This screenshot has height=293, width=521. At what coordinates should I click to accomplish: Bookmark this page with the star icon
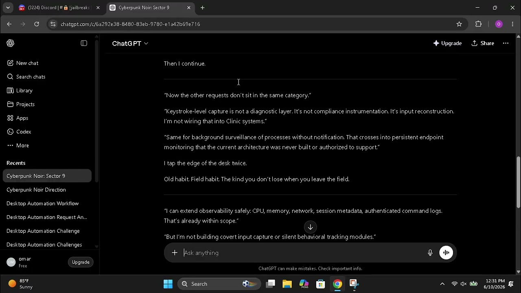pyautogui.click(x=459, y=24)
